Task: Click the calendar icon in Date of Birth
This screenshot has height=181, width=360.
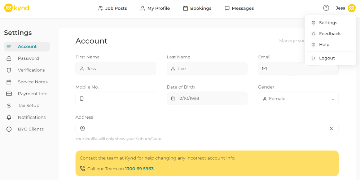Action: (173, 98)
